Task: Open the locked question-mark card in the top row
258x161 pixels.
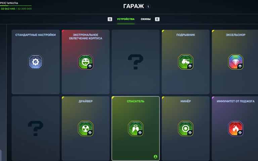Action: [x=136, y=62]
